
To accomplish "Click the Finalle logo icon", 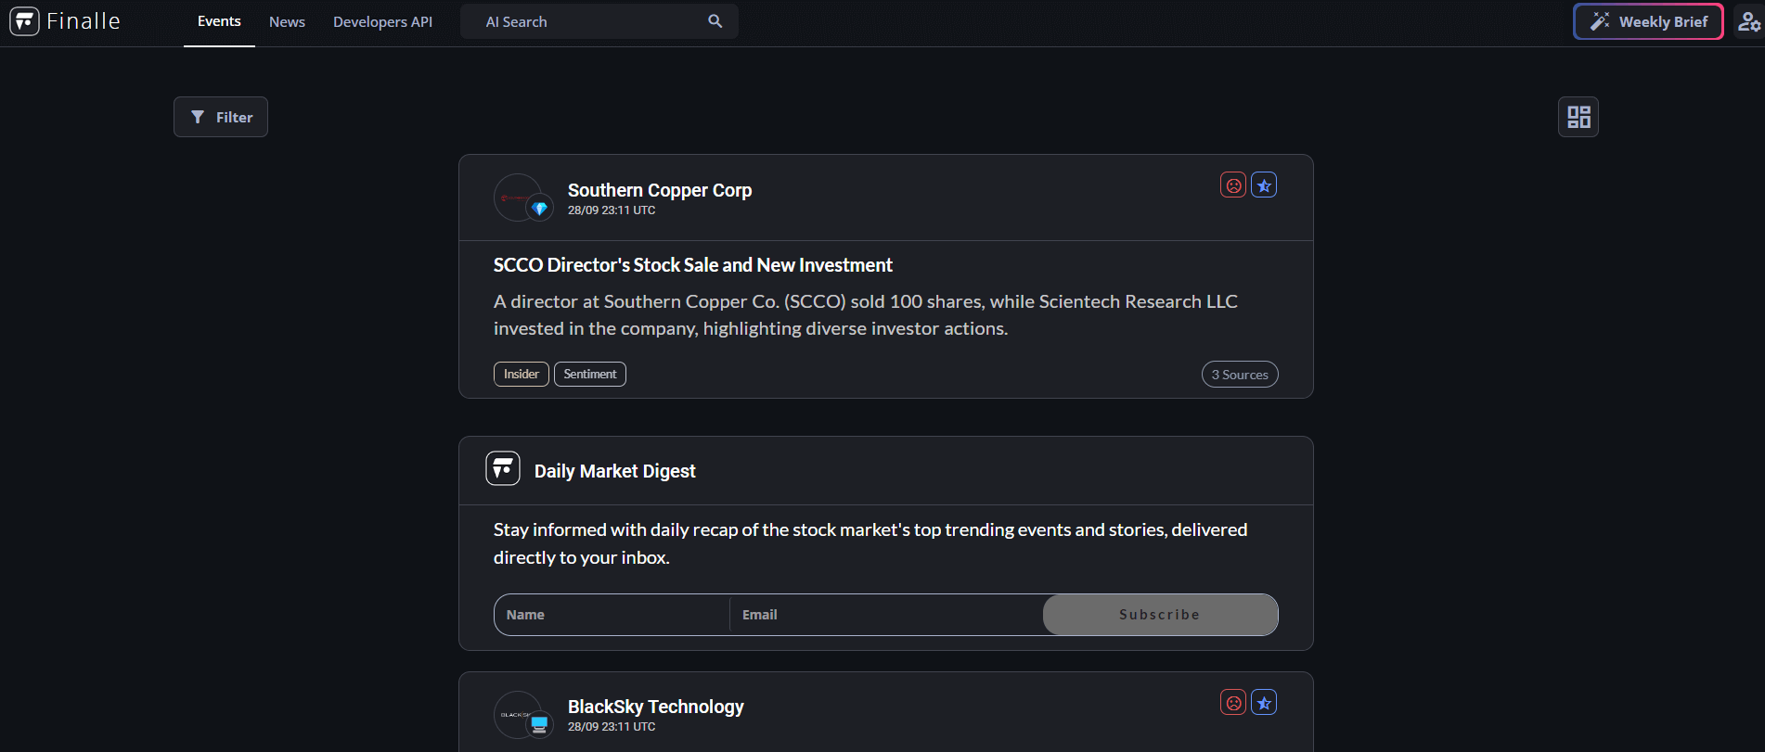I will (24, 21).
